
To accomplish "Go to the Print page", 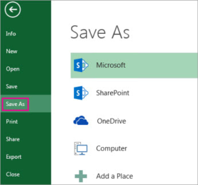I will click(x=12, y=122).
